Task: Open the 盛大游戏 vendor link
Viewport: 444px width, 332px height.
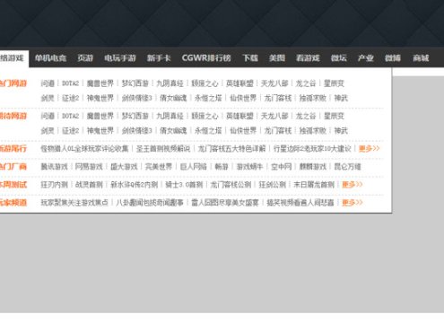Action: click(124, 167)
